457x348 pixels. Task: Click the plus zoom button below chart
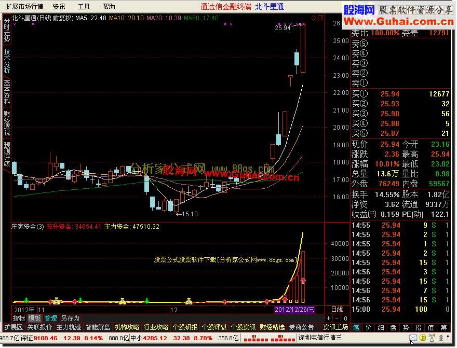tap(328, 318)
